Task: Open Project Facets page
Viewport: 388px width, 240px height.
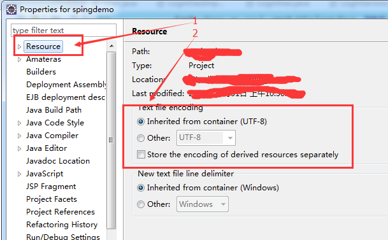Action: point(52,199)
